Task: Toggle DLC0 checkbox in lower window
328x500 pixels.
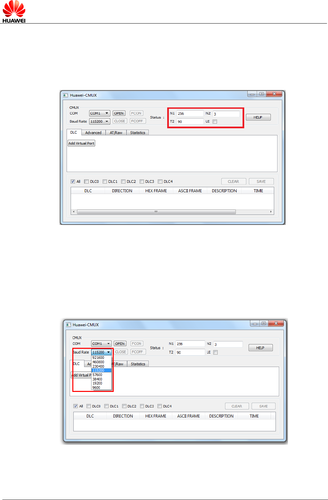Action: coord(89,406)
